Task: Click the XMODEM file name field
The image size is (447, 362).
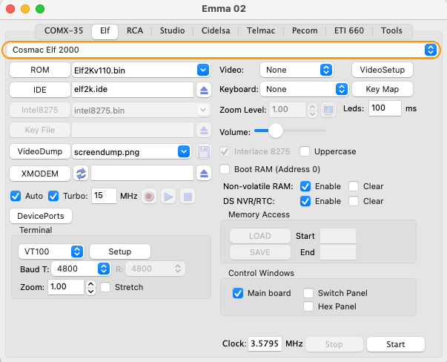Action: [142, 173]
